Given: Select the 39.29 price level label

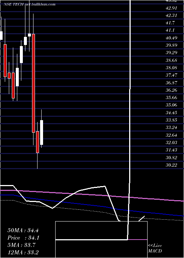Looking at the screenshot, I should 171,53.
